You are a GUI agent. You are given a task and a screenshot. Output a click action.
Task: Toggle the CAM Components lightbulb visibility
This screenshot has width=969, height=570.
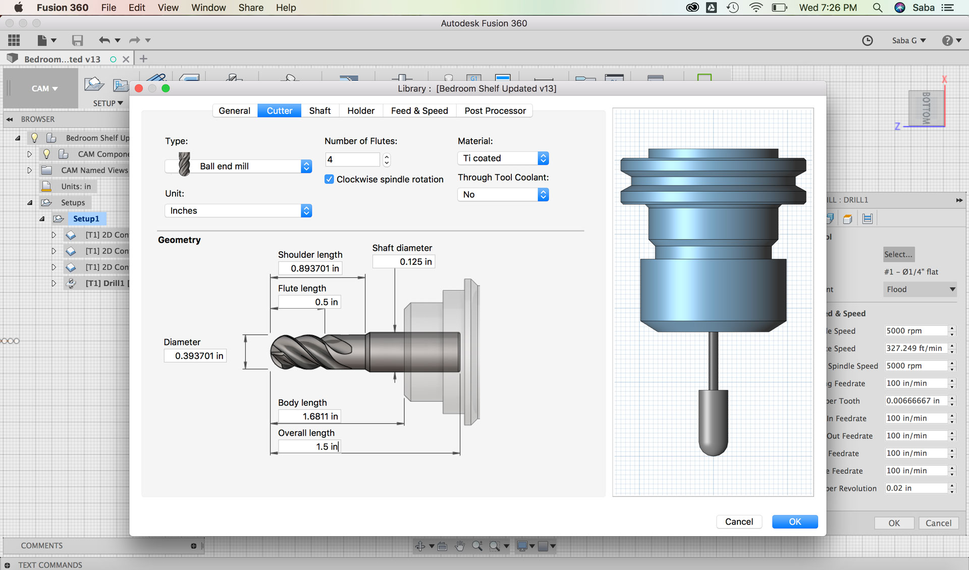tap(46, 154)
